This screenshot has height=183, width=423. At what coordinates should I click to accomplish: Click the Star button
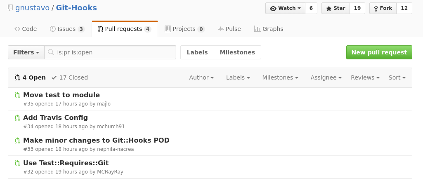tap(336, 8)
